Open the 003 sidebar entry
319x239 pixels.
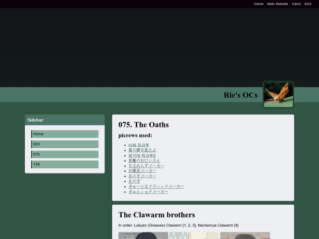point(65,145)
